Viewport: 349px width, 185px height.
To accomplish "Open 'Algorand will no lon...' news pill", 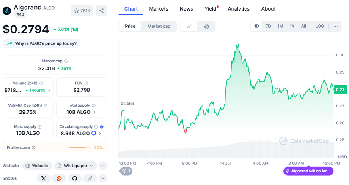I will [x=308, y=171].
